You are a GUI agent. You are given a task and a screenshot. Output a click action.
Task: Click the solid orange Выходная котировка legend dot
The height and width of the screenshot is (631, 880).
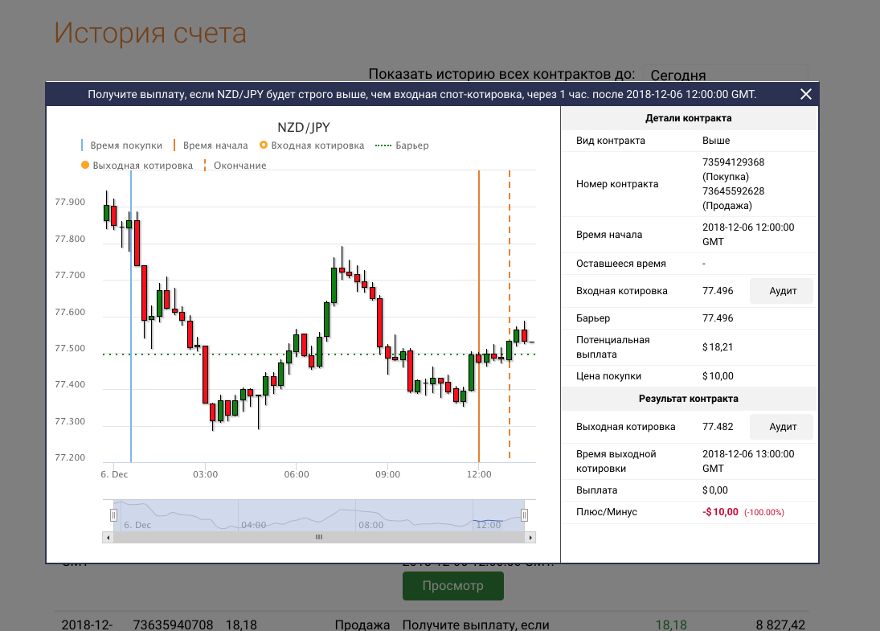point(85,166)
